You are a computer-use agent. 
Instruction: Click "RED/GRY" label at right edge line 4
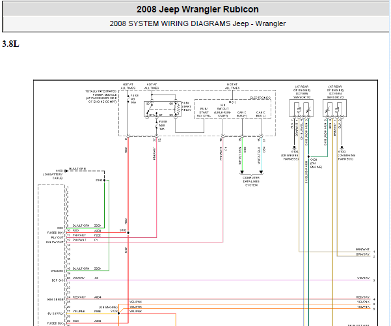click(x=363, y=297)
